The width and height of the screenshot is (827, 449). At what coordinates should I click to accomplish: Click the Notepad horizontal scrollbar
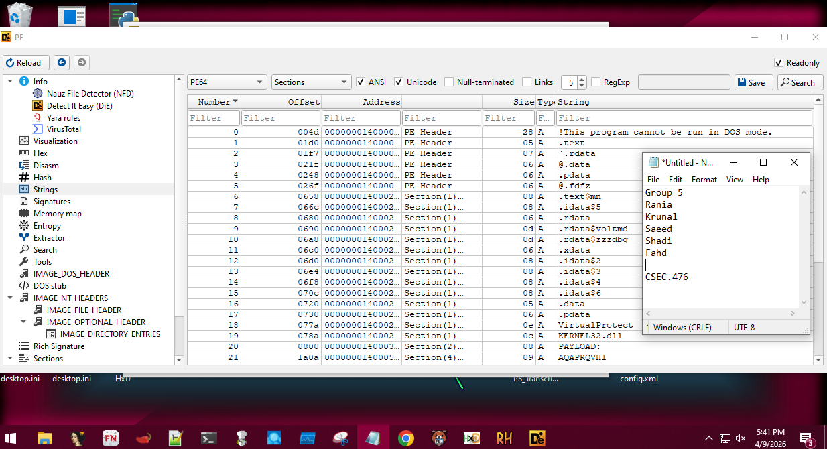[x=721, y=314]
